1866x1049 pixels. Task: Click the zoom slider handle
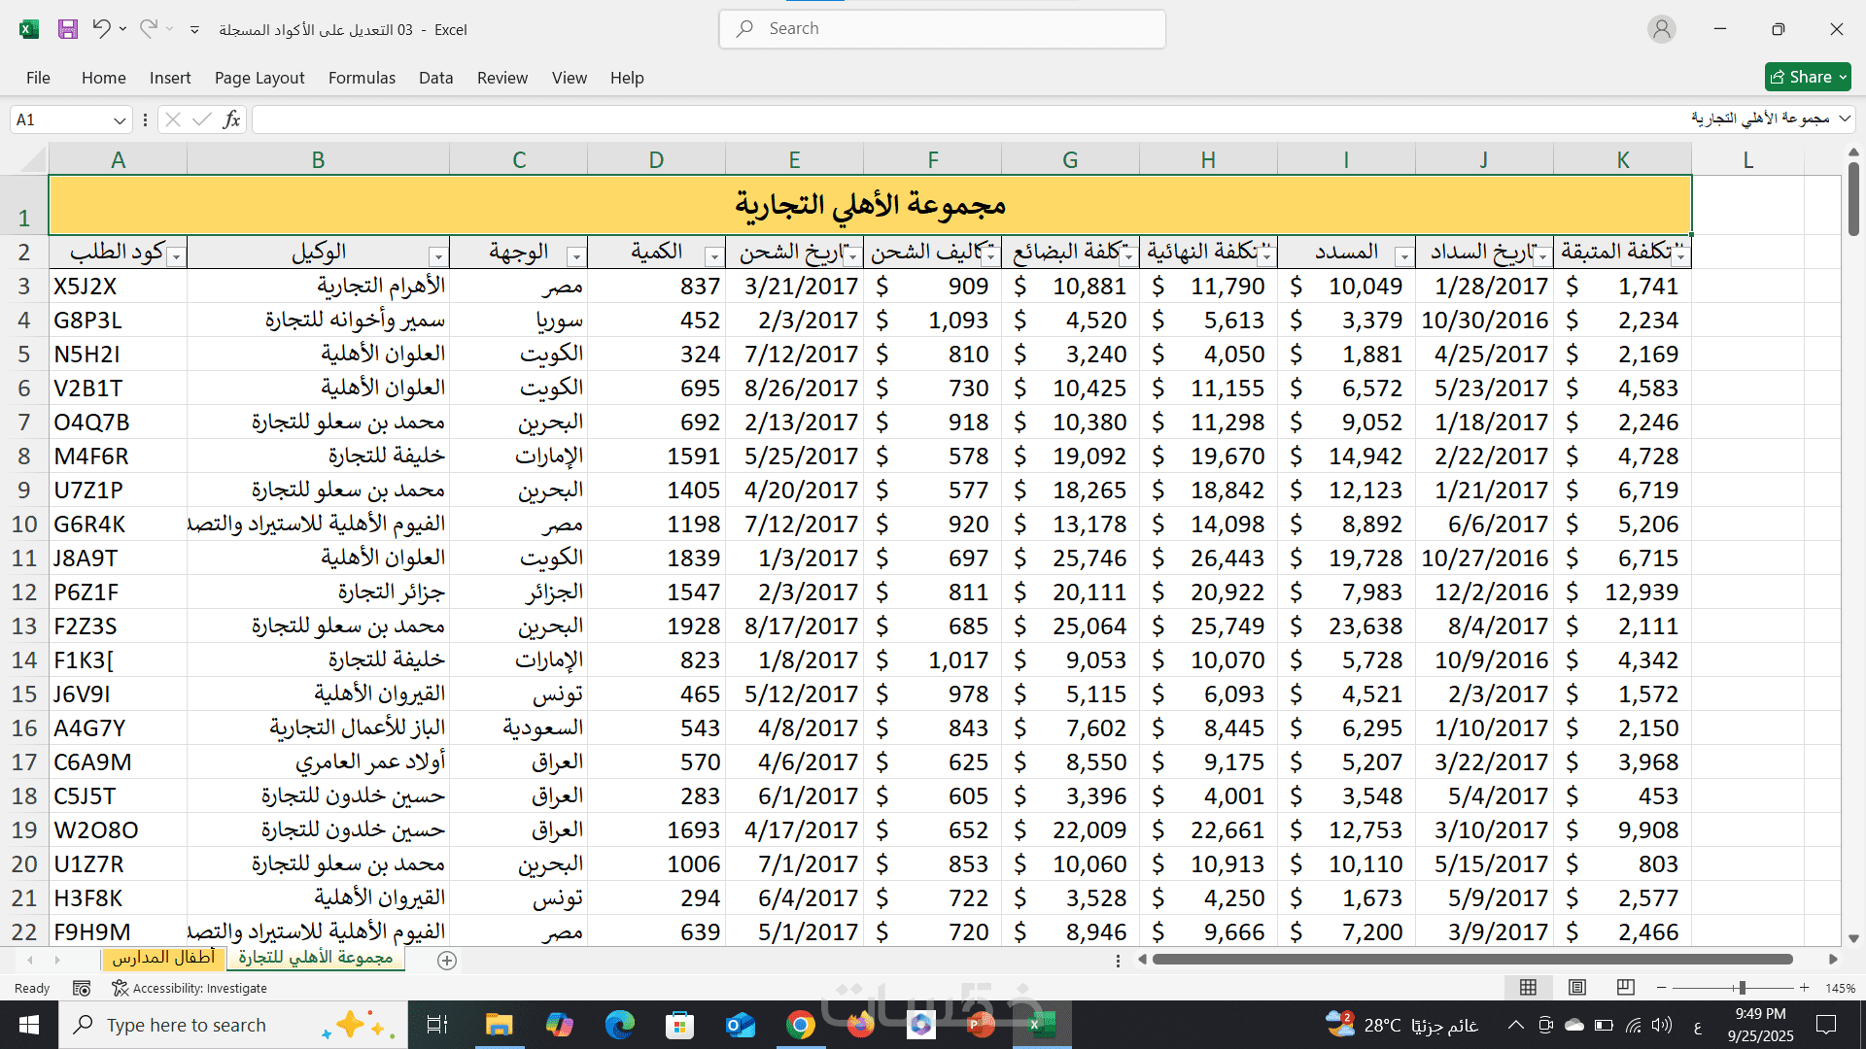pos(1742,988)
